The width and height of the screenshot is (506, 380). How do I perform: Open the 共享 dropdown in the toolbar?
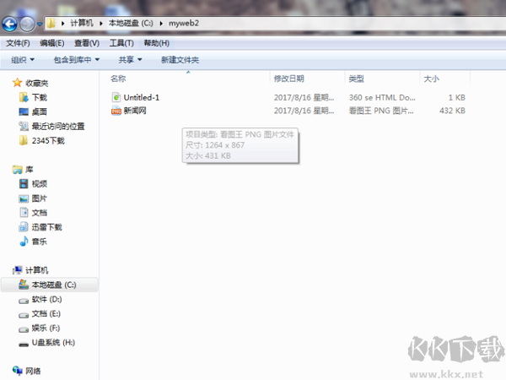point(130,60)
